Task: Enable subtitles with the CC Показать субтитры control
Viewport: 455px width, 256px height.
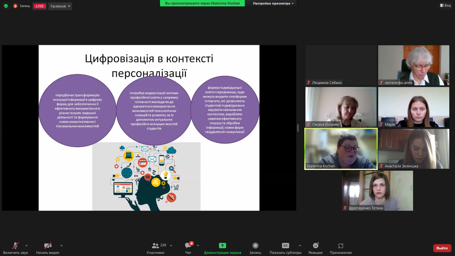Action: click(285, 245)
